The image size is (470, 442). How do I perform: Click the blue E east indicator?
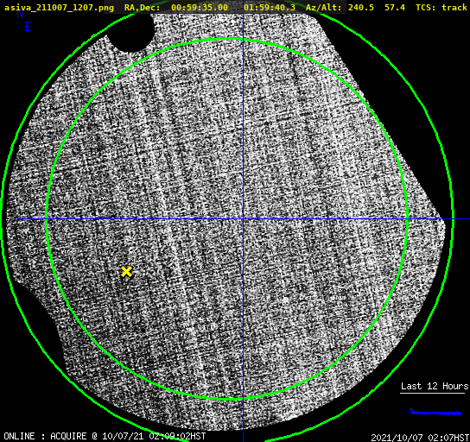tap(29, 27)
